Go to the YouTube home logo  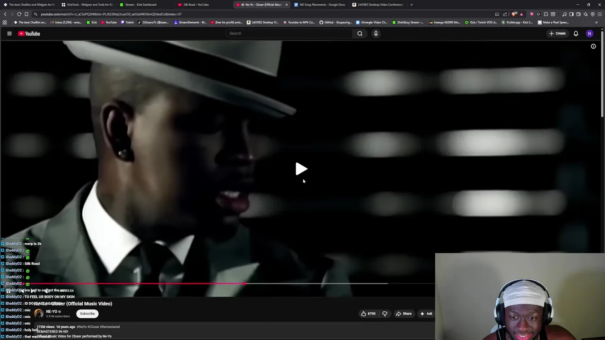pos(29,34)
